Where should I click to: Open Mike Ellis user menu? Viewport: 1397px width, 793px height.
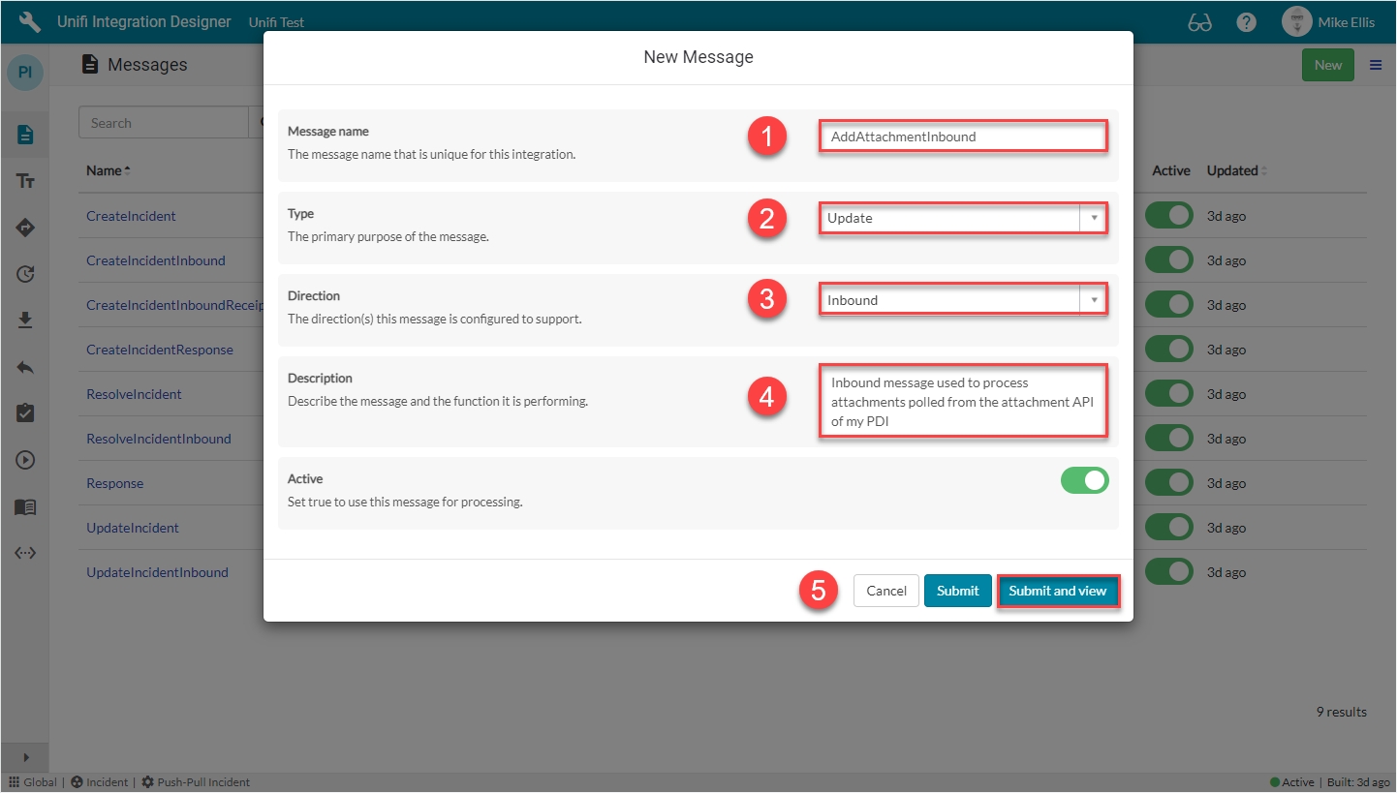[x=1327, y=22]
